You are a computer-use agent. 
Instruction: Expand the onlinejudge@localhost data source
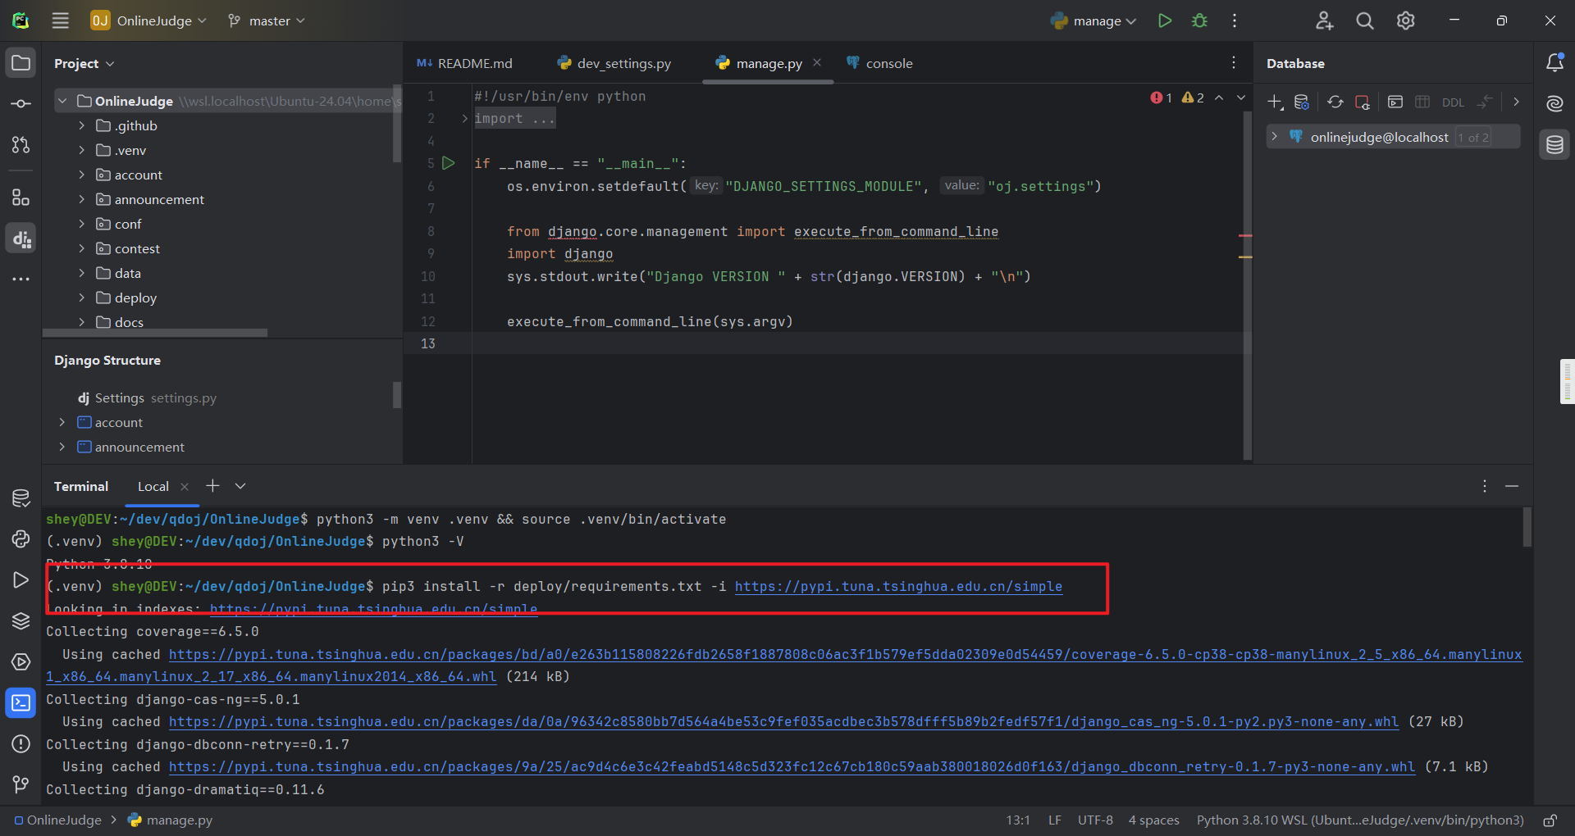click(x=1275, y=137)
